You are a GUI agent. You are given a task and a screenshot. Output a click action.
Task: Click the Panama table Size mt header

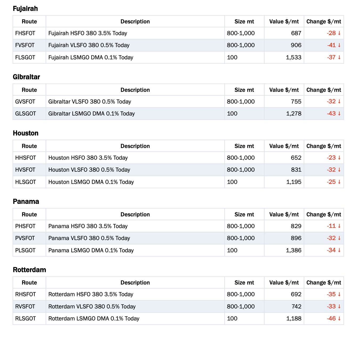click(x=244, y=215)
